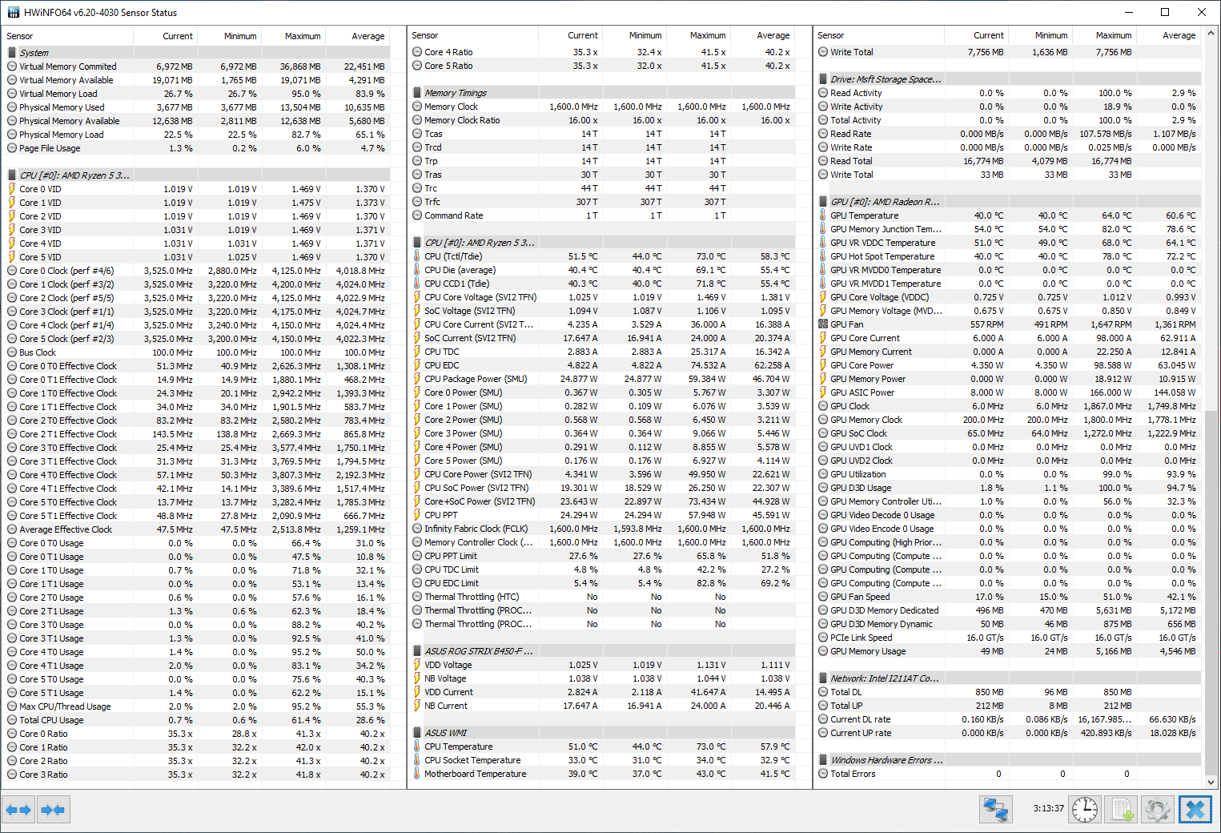Image resolution: width=1221 pixels, height=833 pixels.
Task: Click the GPU Fan row icon
Action: (823, 324)
